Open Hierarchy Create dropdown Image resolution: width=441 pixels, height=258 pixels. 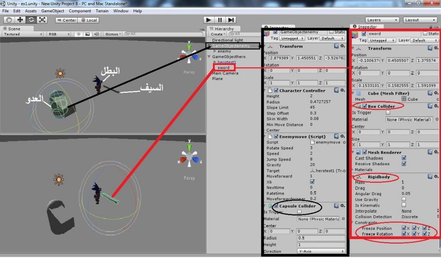218,34
